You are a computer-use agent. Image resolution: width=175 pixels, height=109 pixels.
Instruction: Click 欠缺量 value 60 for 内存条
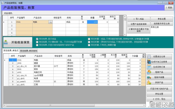pyautogui.click(x=136, y=81)
